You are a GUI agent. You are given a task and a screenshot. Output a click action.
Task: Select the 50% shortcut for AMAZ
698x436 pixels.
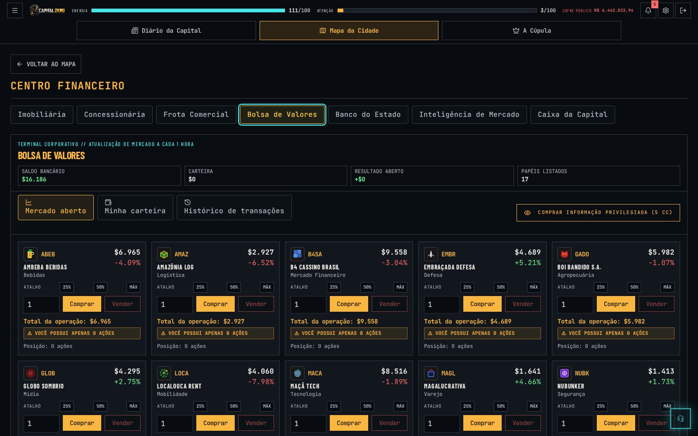click(234, 287)
